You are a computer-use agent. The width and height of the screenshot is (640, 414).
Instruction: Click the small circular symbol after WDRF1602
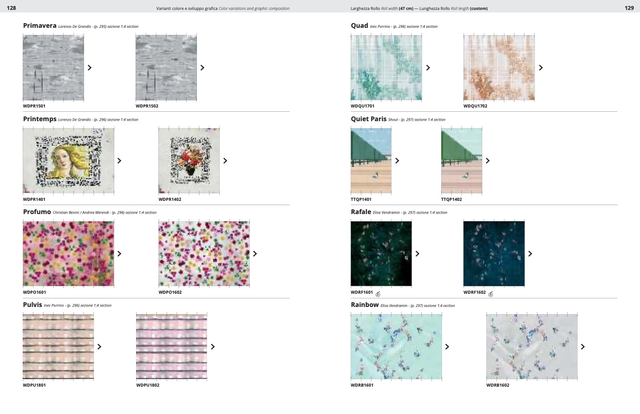pyautogui.click(x=491, y=294)
